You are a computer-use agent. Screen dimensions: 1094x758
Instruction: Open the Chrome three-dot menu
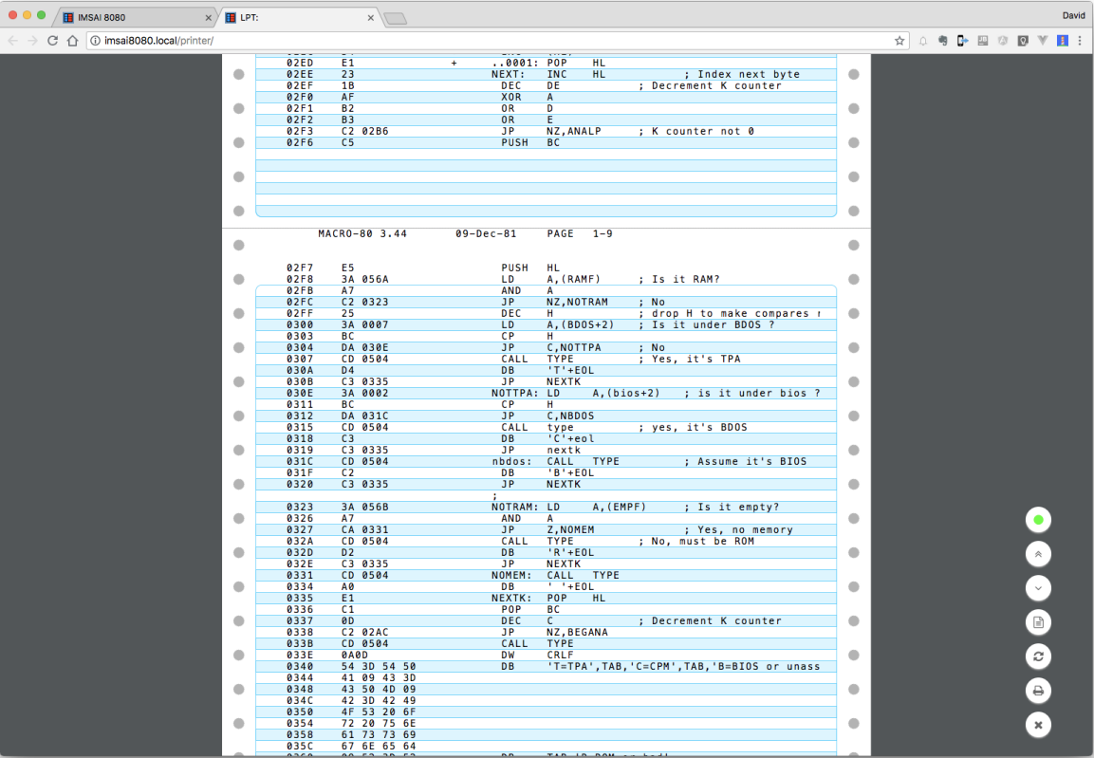1080,41
